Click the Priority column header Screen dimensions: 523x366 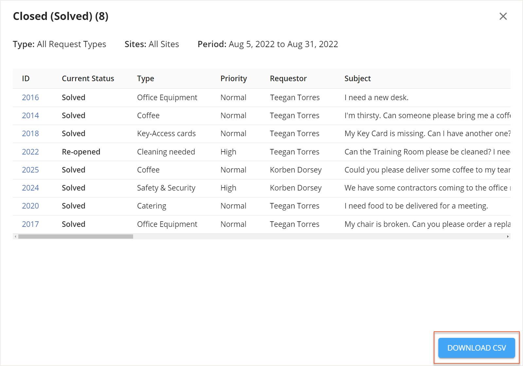pos(234,79)
